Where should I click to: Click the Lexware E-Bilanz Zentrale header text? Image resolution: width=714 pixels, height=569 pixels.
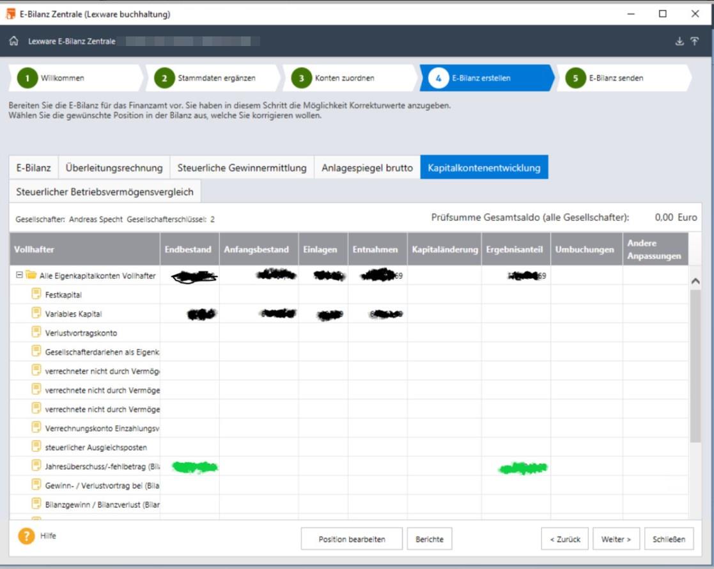pyautogui.click(x=72, y=42)
